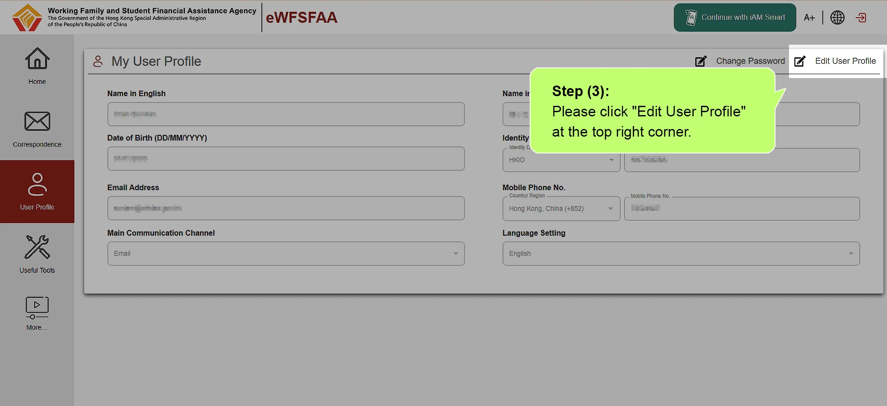Click the globe language icon

pos(837,17)
